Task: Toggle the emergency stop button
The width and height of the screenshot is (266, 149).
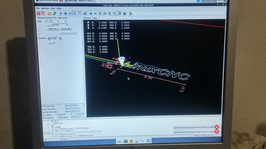Action: (38, 13)
